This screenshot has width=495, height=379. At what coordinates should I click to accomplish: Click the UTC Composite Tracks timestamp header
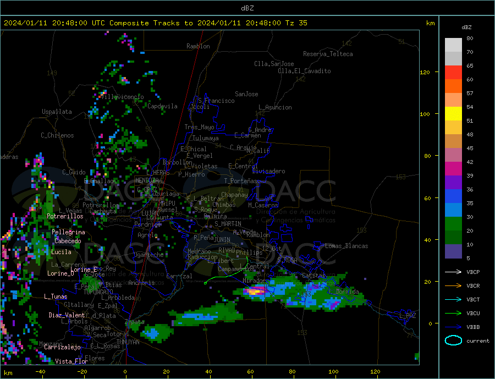click(x=155, y=23)
